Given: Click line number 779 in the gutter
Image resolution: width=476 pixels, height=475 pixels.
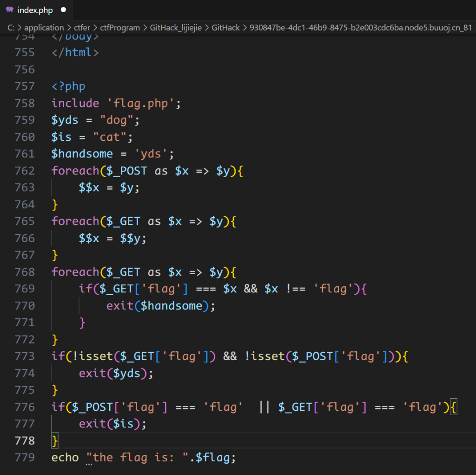Looking at the screenshot, I should pyautogui.click(x=25, y=457).
